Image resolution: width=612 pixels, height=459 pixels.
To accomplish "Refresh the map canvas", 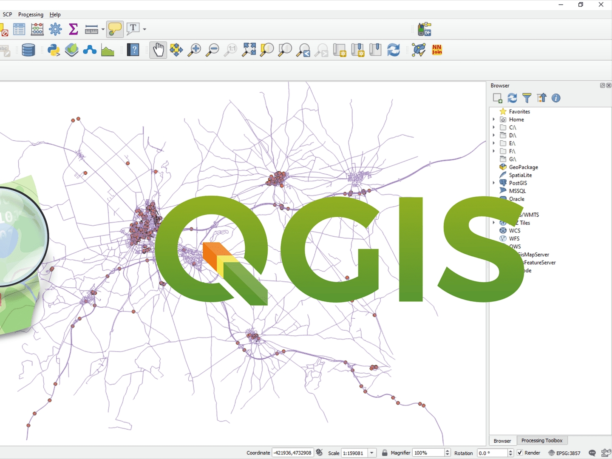I will tap(394, 50).
